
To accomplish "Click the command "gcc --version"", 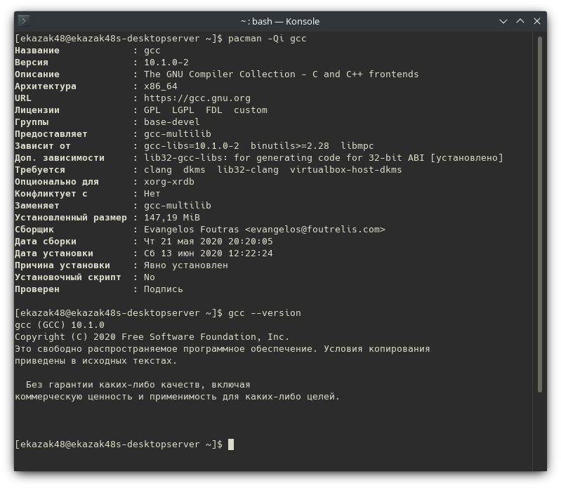I will (x=265, y=313).
